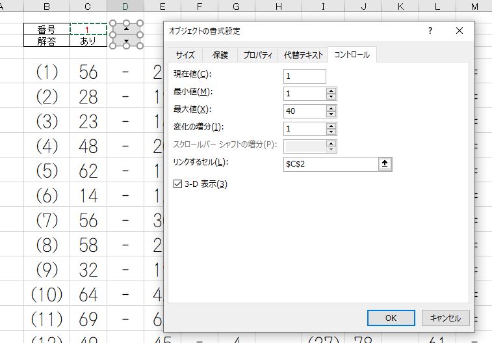Open the 代替テキスト tab
Viewport: 492px width, 343px height.
click(303, 55)
